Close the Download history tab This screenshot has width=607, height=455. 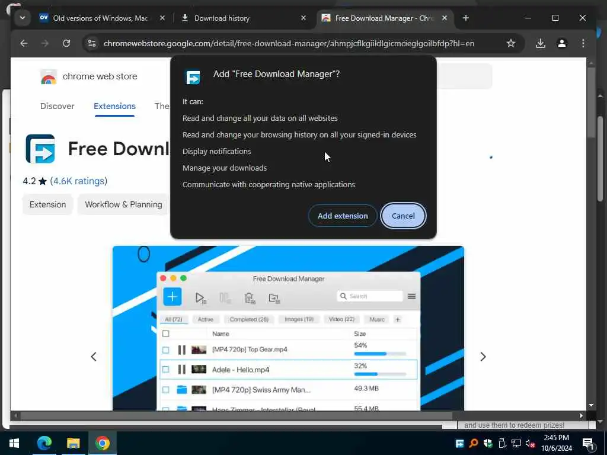(303, 18)
